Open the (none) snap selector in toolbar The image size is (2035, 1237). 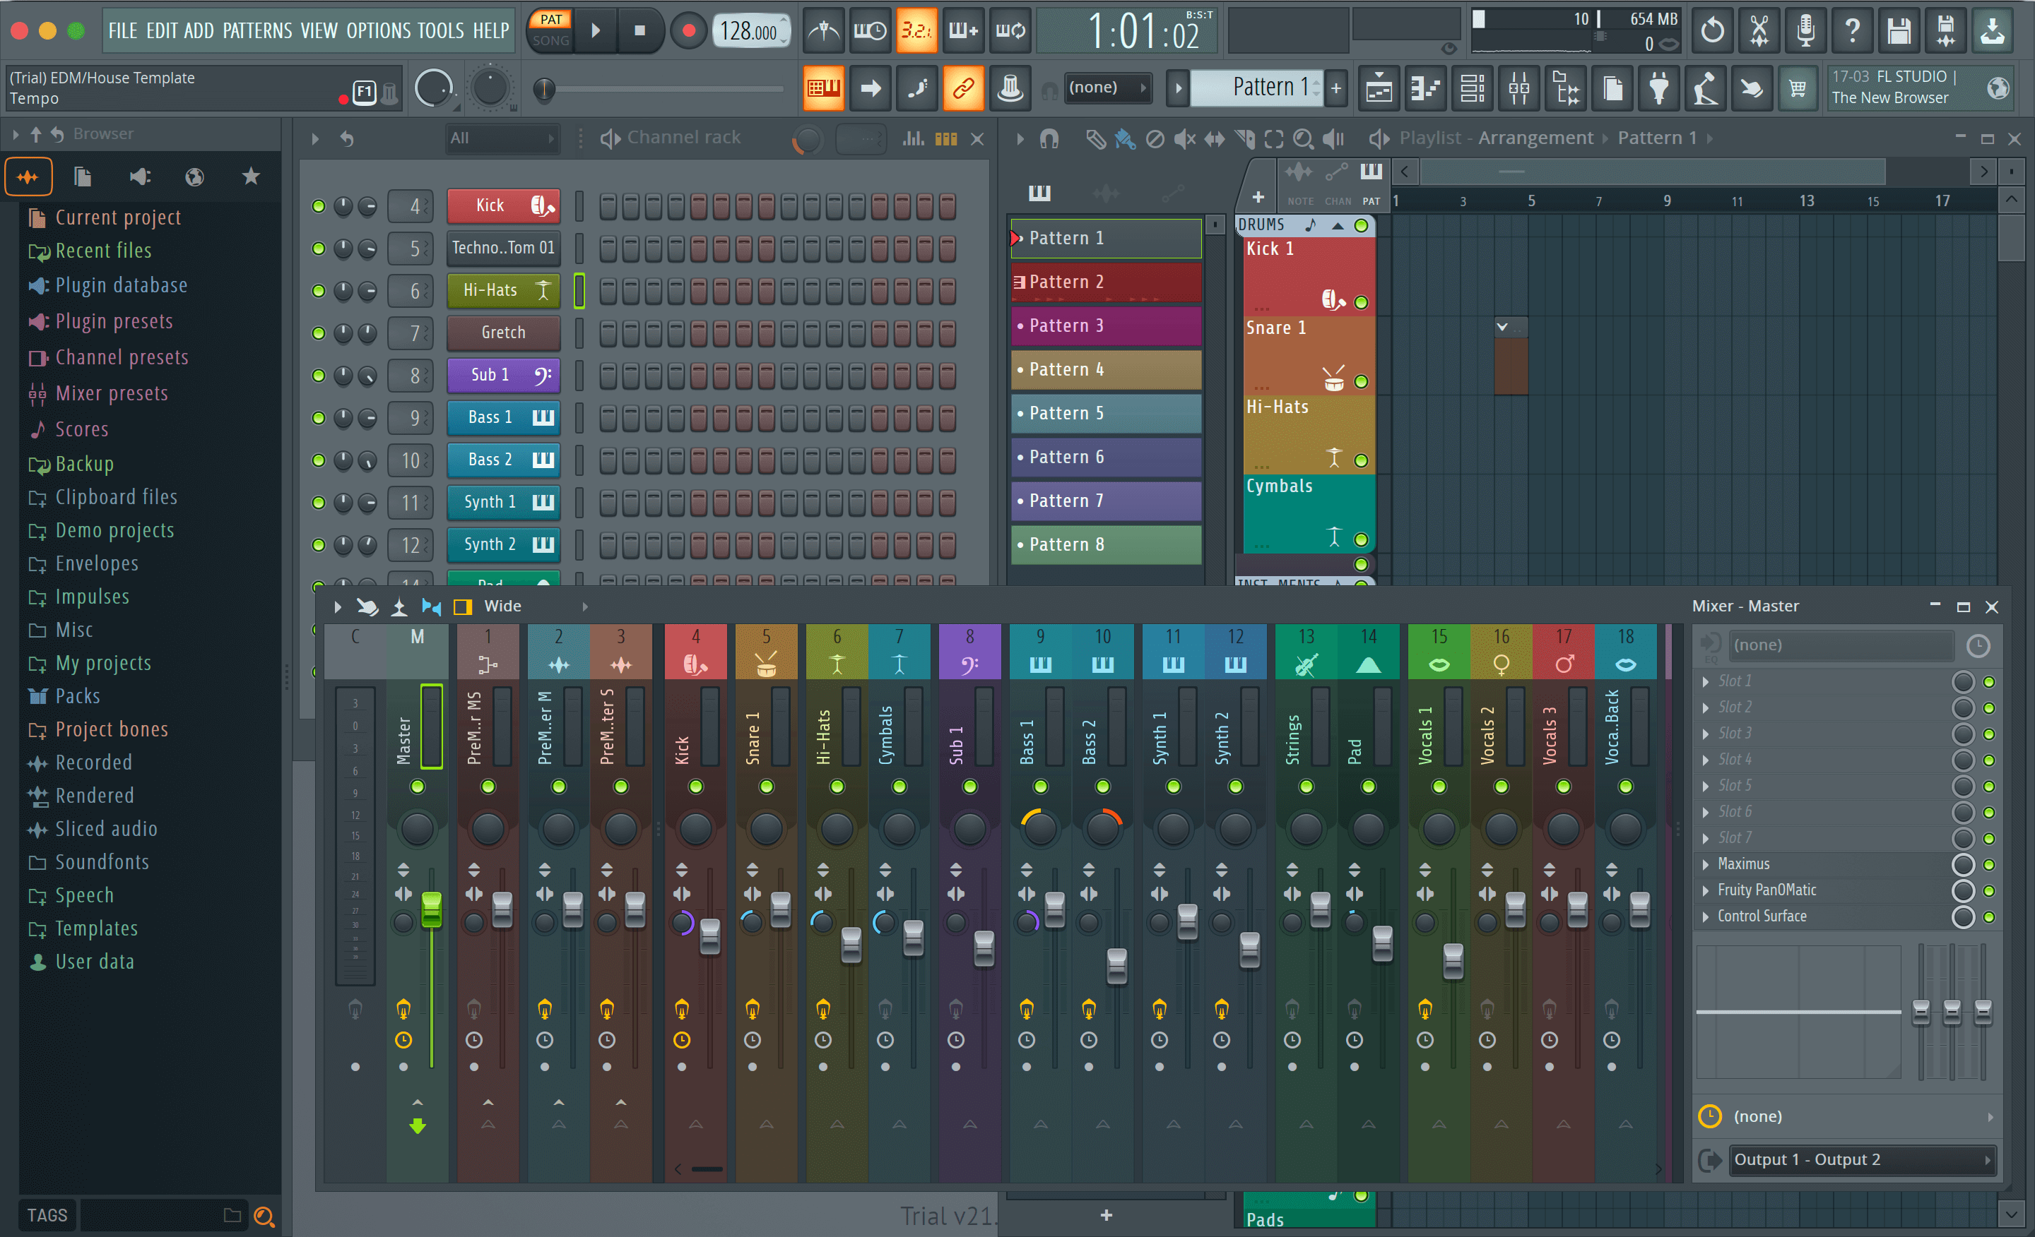[1107, 88]
